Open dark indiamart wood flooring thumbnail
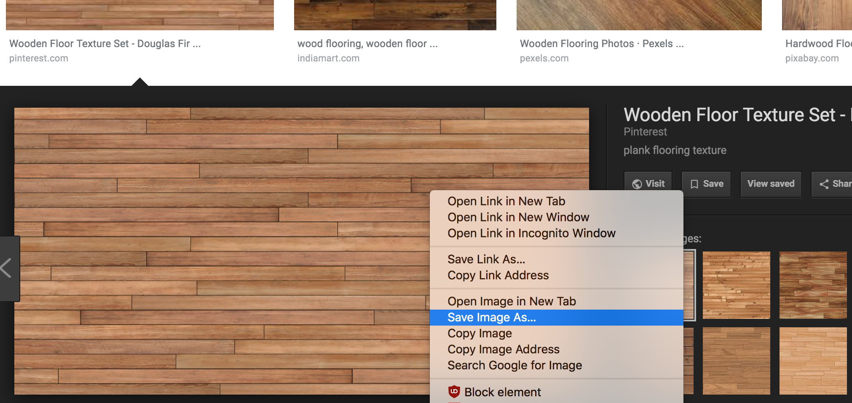Screen dimensions: 852x403 click(395, 15)
